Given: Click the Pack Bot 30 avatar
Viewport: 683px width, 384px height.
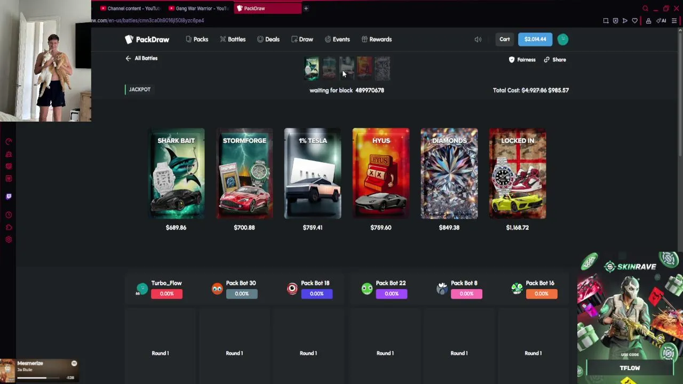Looking at the screenshot, I should [217, 289].
